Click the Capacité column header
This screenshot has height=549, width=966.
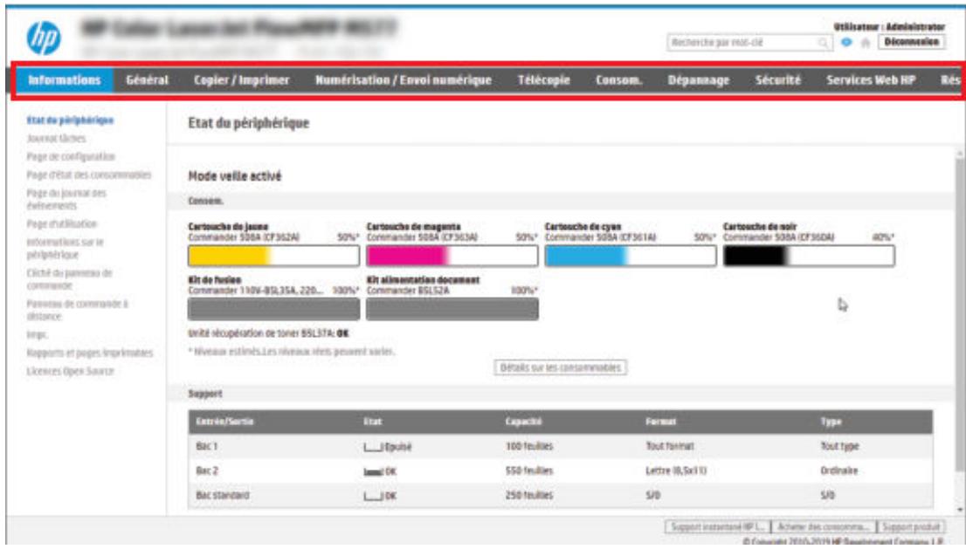(524, 422)
